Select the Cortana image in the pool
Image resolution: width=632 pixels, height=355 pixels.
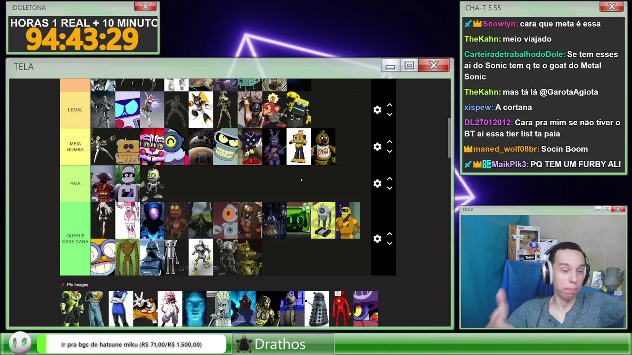tap(195, 309)
